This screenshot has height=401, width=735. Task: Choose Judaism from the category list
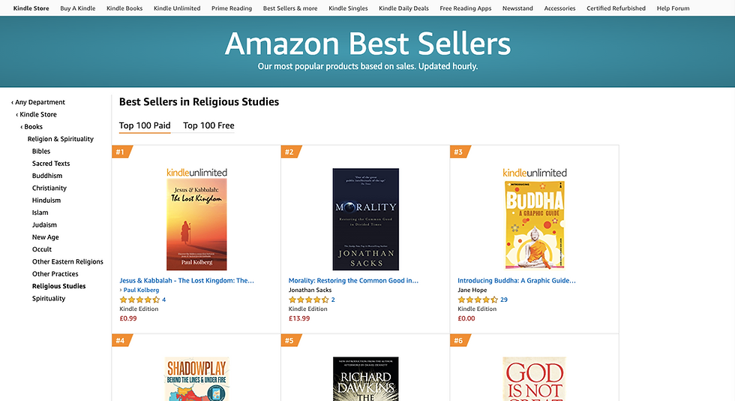44,225
